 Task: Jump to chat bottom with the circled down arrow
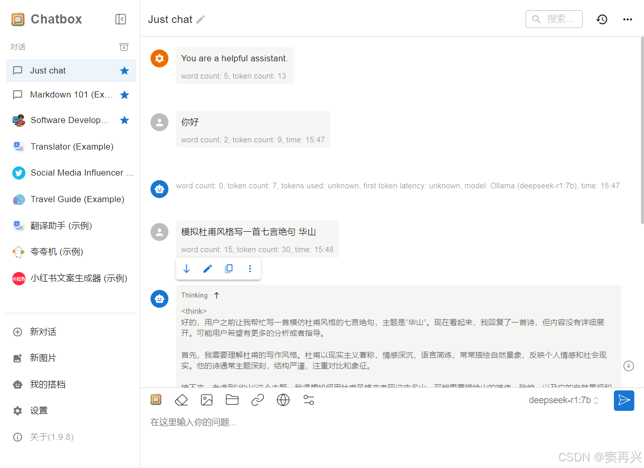click(629, 366)
